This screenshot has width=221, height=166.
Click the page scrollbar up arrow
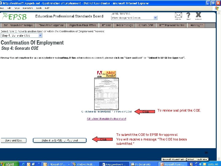point(219,13)
